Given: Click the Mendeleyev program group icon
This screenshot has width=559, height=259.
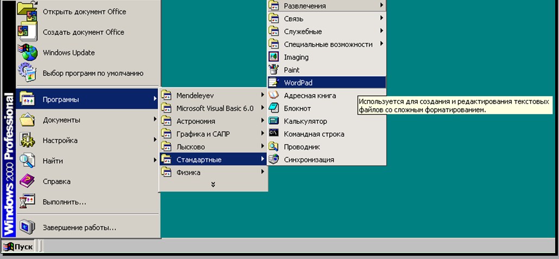Looking at the screenshot, I should [166, 96].
